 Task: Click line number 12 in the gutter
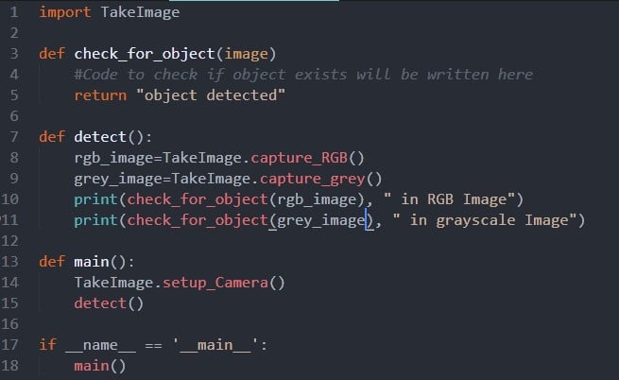click(x=9, y=240)
